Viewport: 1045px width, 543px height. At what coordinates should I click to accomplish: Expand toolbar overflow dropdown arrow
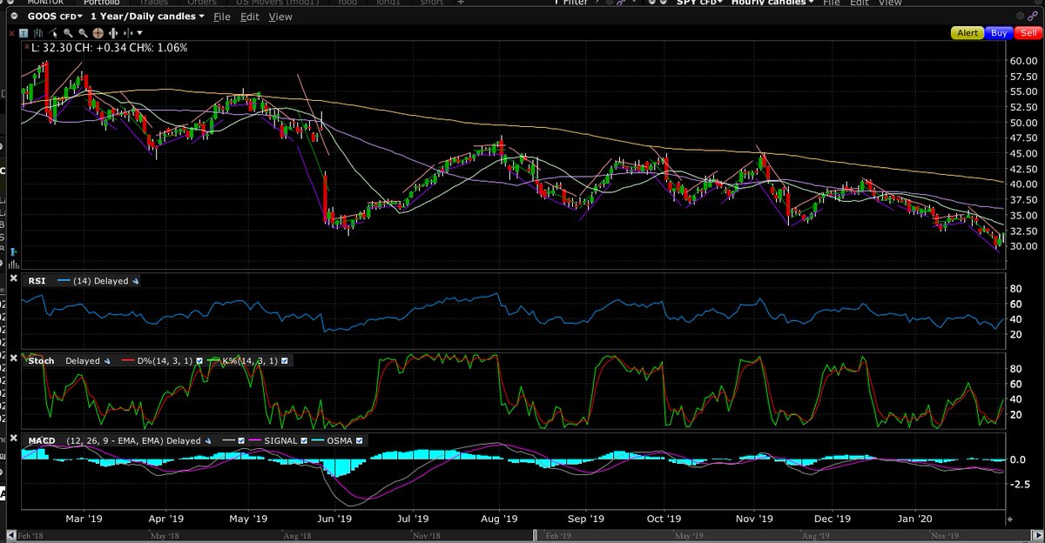pos(140,33)
